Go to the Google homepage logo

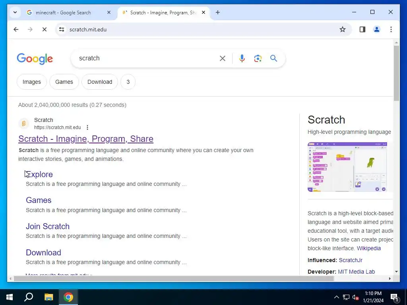pyautogui.click(x=35, y=59)
